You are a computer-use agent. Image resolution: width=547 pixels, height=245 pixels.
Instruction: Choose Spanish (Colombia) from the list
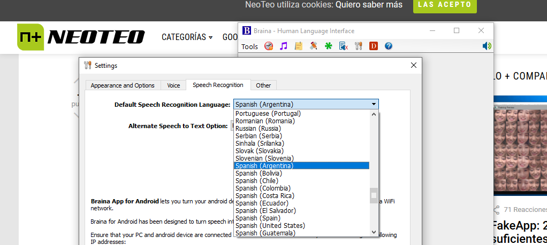[301, 188]
